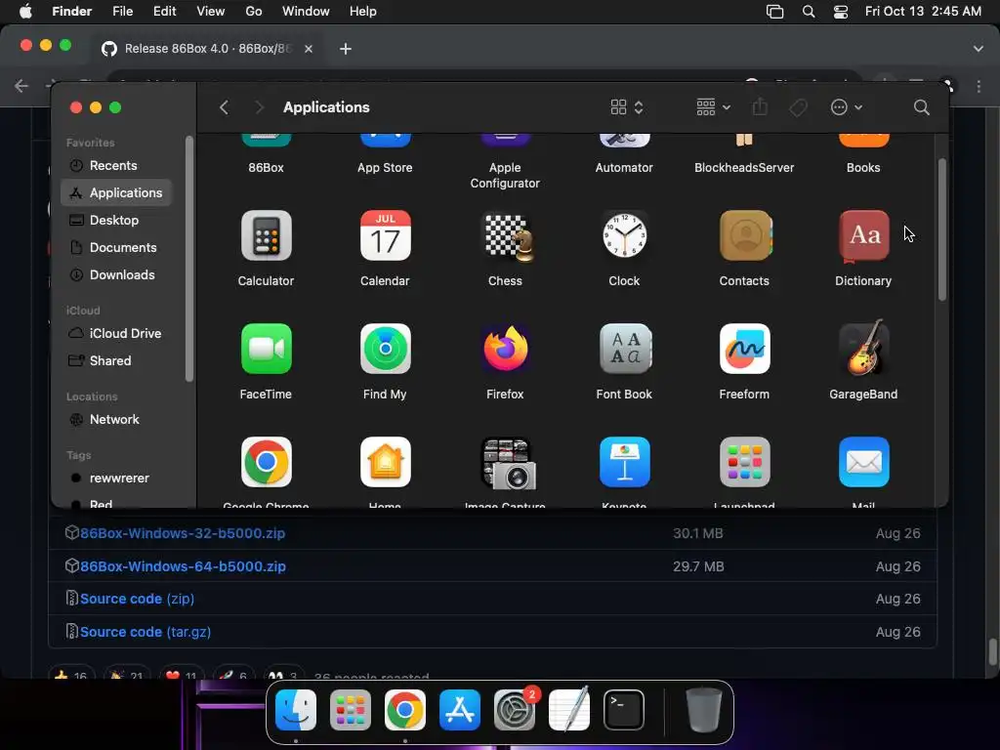Open the Go menu
Image resolution: width=1000 pixels, height=750 pixels.
[254, 12]
